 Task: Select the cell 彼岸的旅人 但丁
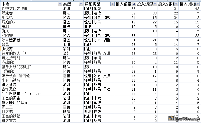(x=32, y=53)
